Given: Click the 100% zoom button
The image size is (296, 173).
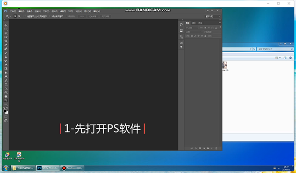Looking at the screenshot, I should [82, 16].
